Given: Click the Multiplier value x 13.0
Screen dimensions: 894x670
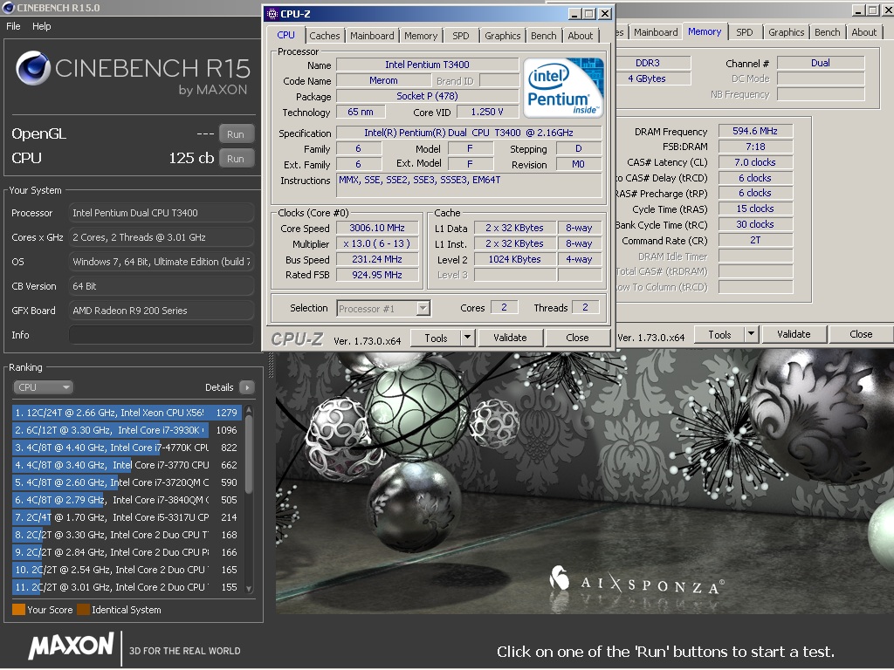Looking at the screenshot, I should (377, 244).
